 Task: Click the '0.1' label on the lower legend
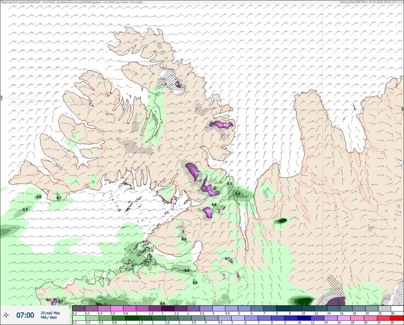pos(74,323)
